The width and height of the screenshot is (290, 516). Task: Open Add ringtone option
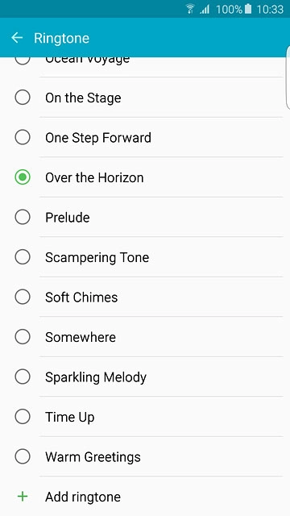point(145,497)
